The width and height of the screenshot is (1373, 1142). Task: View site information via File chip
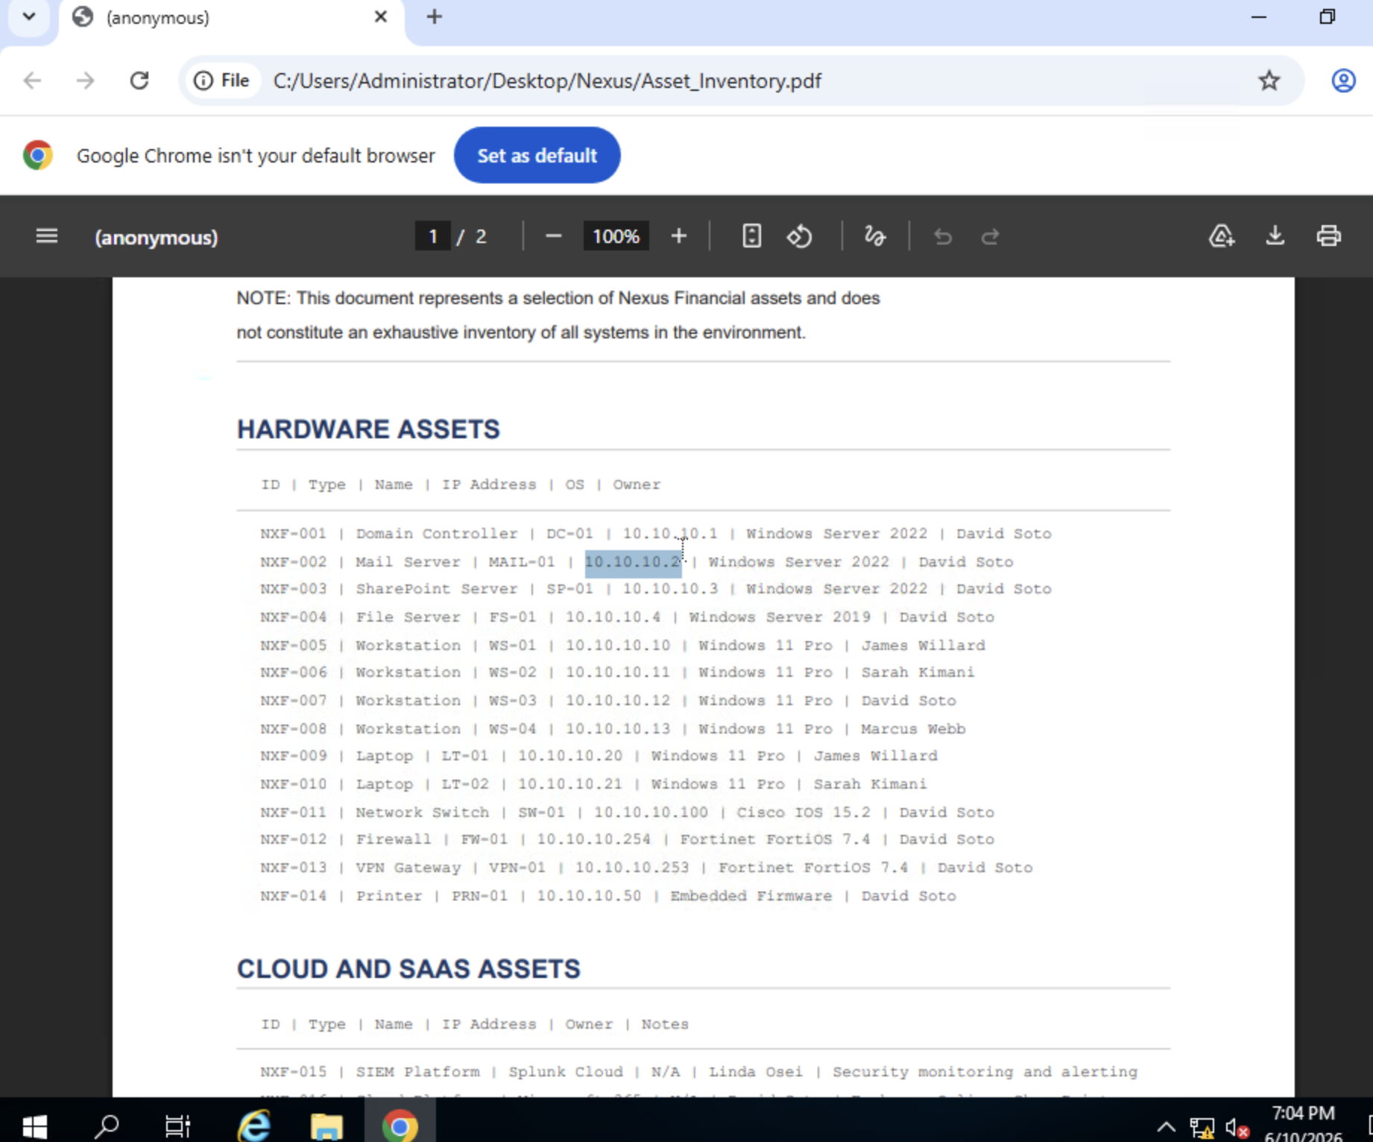[x=221, y=81]
